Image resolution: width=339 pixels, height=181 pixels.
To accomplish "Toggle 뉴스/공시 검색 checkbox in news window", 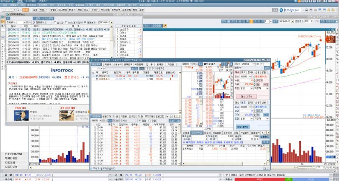I will (66, 23).
